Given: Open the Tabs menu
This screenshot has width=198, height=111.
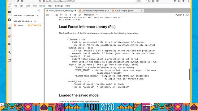Looking at the screenshot, I should [x=50, y=6].
